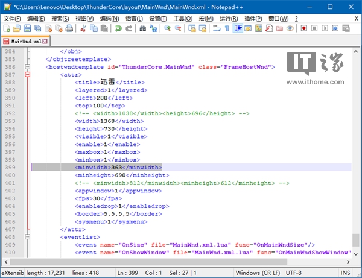Open the ? help menu
This screenshot has height=278, width=362.
[x=296, y=19]
